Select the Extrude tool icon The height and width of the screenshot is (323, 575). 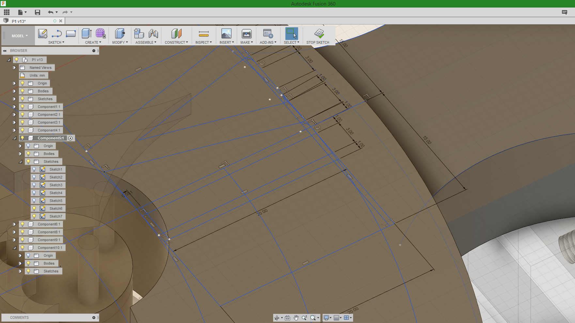coord(87,33)
